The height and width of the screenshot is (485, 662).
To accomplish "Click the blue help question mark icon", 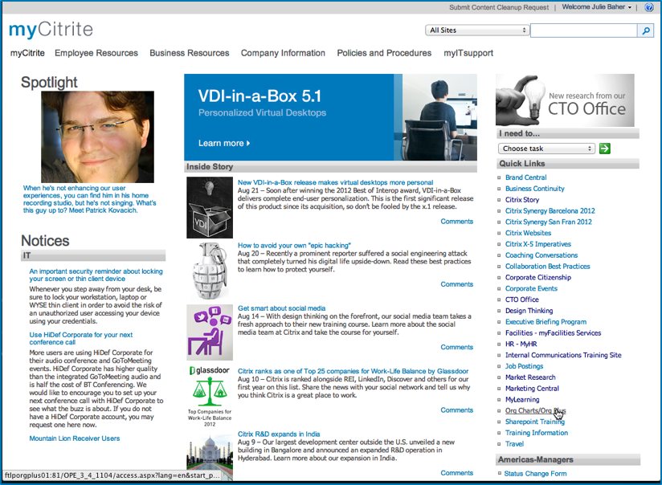I will pyautogui.click(x=649, y=7).
